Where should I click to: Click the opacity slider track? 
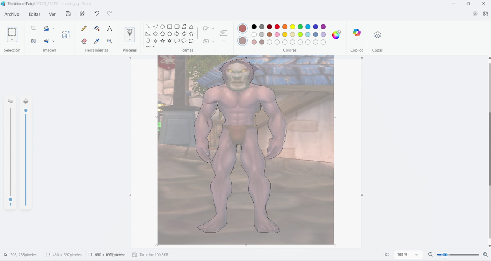coord(26,157)
